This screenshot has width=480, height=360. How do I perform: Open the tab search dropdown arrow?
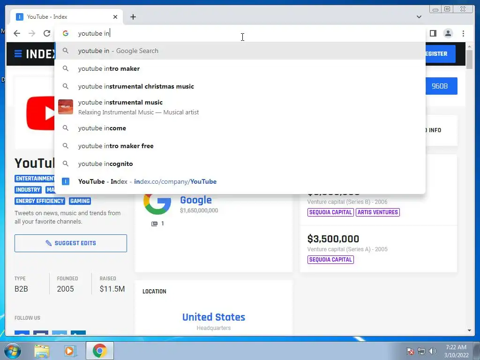click(x=419, y=17)
